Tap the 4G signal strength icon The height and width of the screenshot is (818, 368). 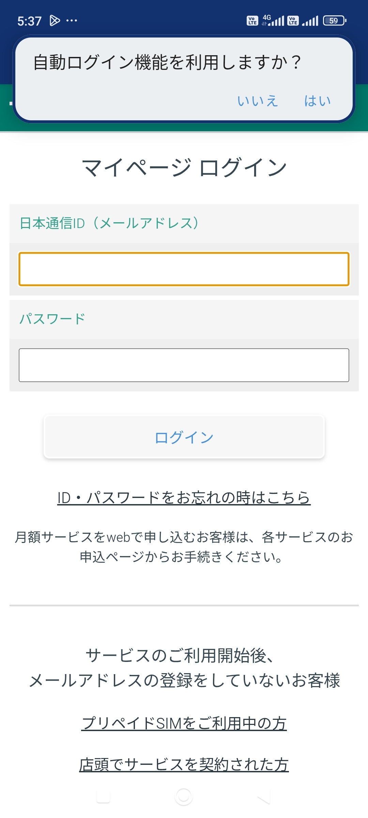point(274,21)
